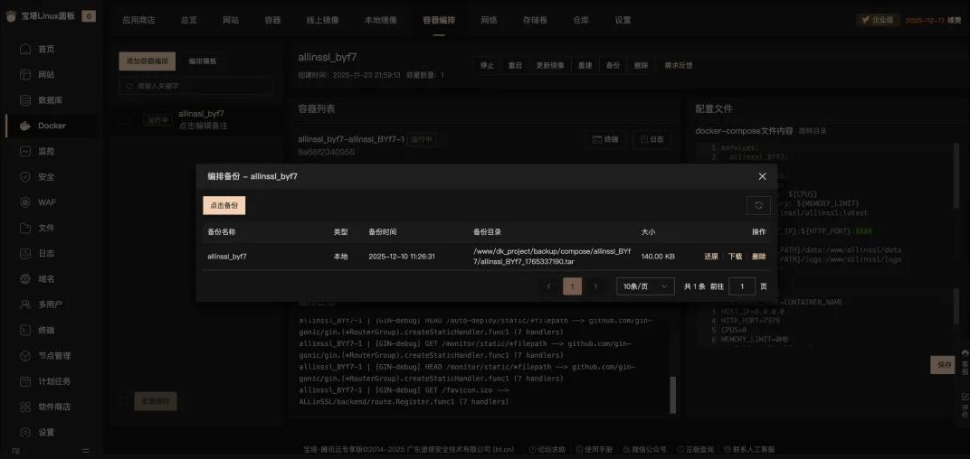The height and width of the screenshot is (459, 970).
Task: Open the 10条/页 page size dropdown
Action: click(x=645, y=286)
